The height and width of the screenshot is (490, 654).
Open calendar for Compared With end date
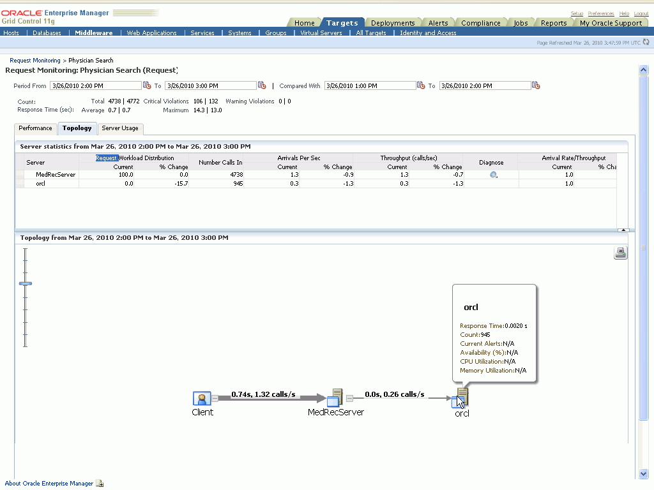tap(536, 85)
